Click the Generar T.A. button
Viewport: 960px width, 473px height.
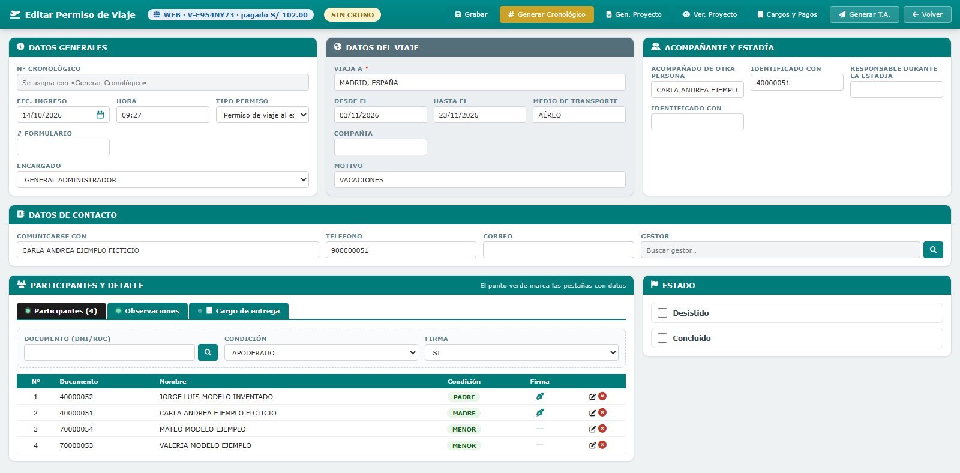click(865, 14)
